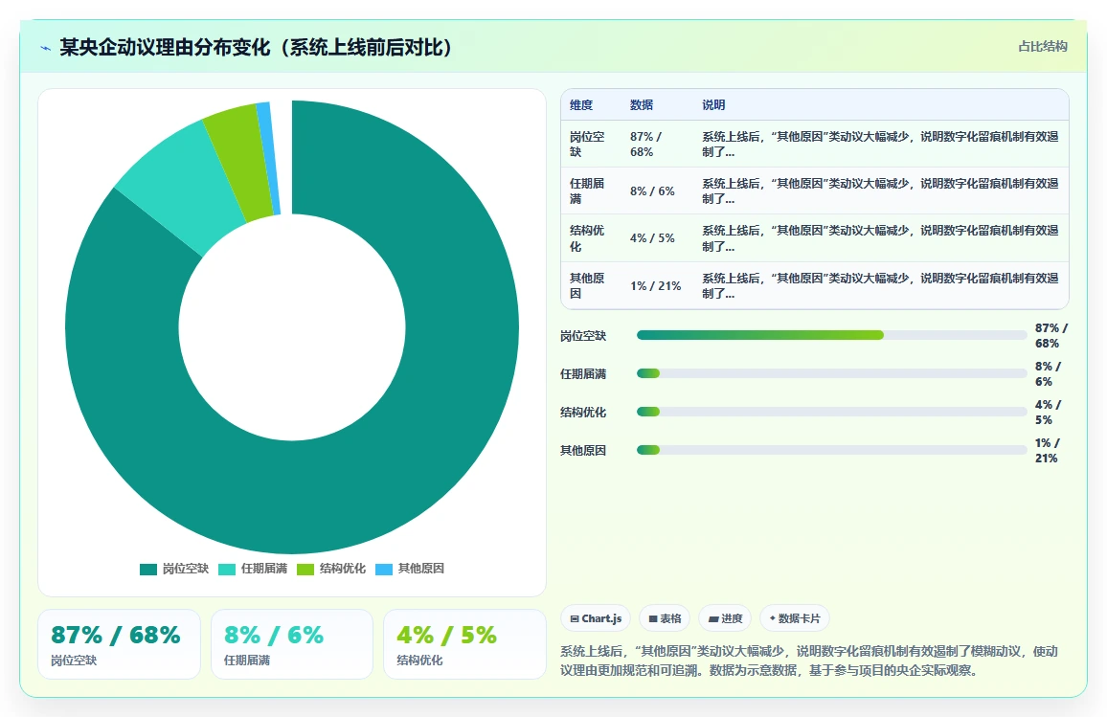Viewport: 1107px width, 717px height.
Task: Open the 8% / 6% stat card
Action: [x=291, y=644]
